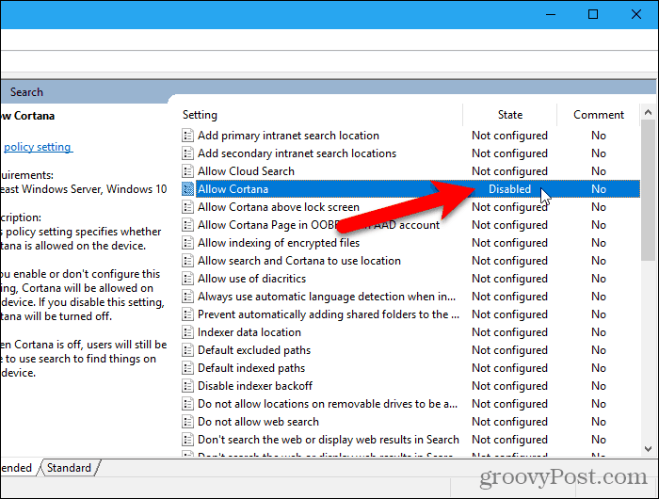The height and width of the screenshot is (499, 659).
Task: Click the policy icon beside Allow Cortana above lock screen
Action: point(187,207)
